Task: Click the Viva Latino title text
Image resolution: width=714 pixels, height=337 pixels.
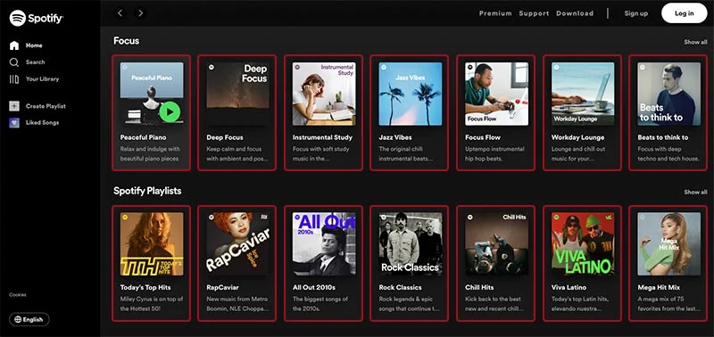Action: pos(569,287)
